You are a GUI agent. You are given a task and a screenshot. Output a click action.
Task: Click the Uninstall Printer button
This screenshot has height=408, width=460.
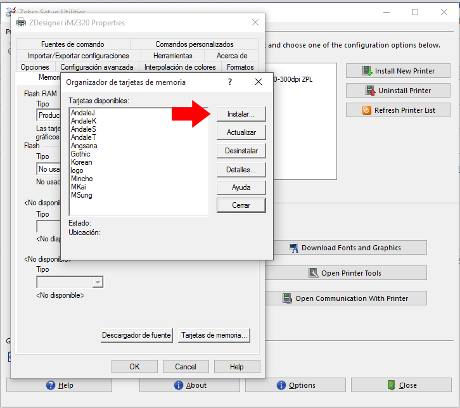pos(398,91)
